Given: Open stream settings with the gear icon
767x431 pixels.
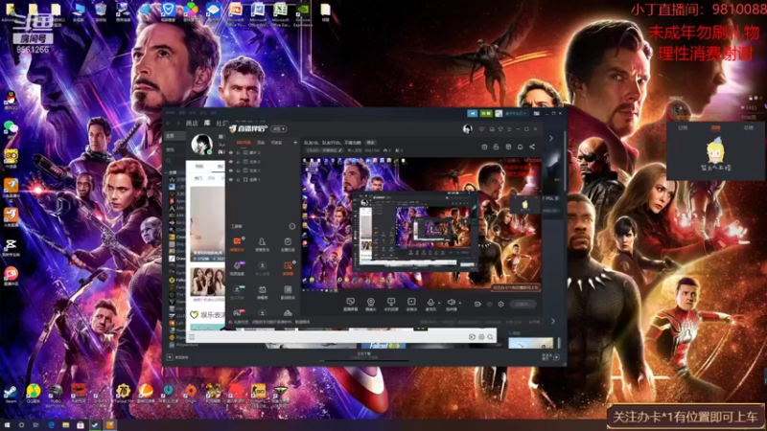Looking at the screenshot, I should click(500, 304).
